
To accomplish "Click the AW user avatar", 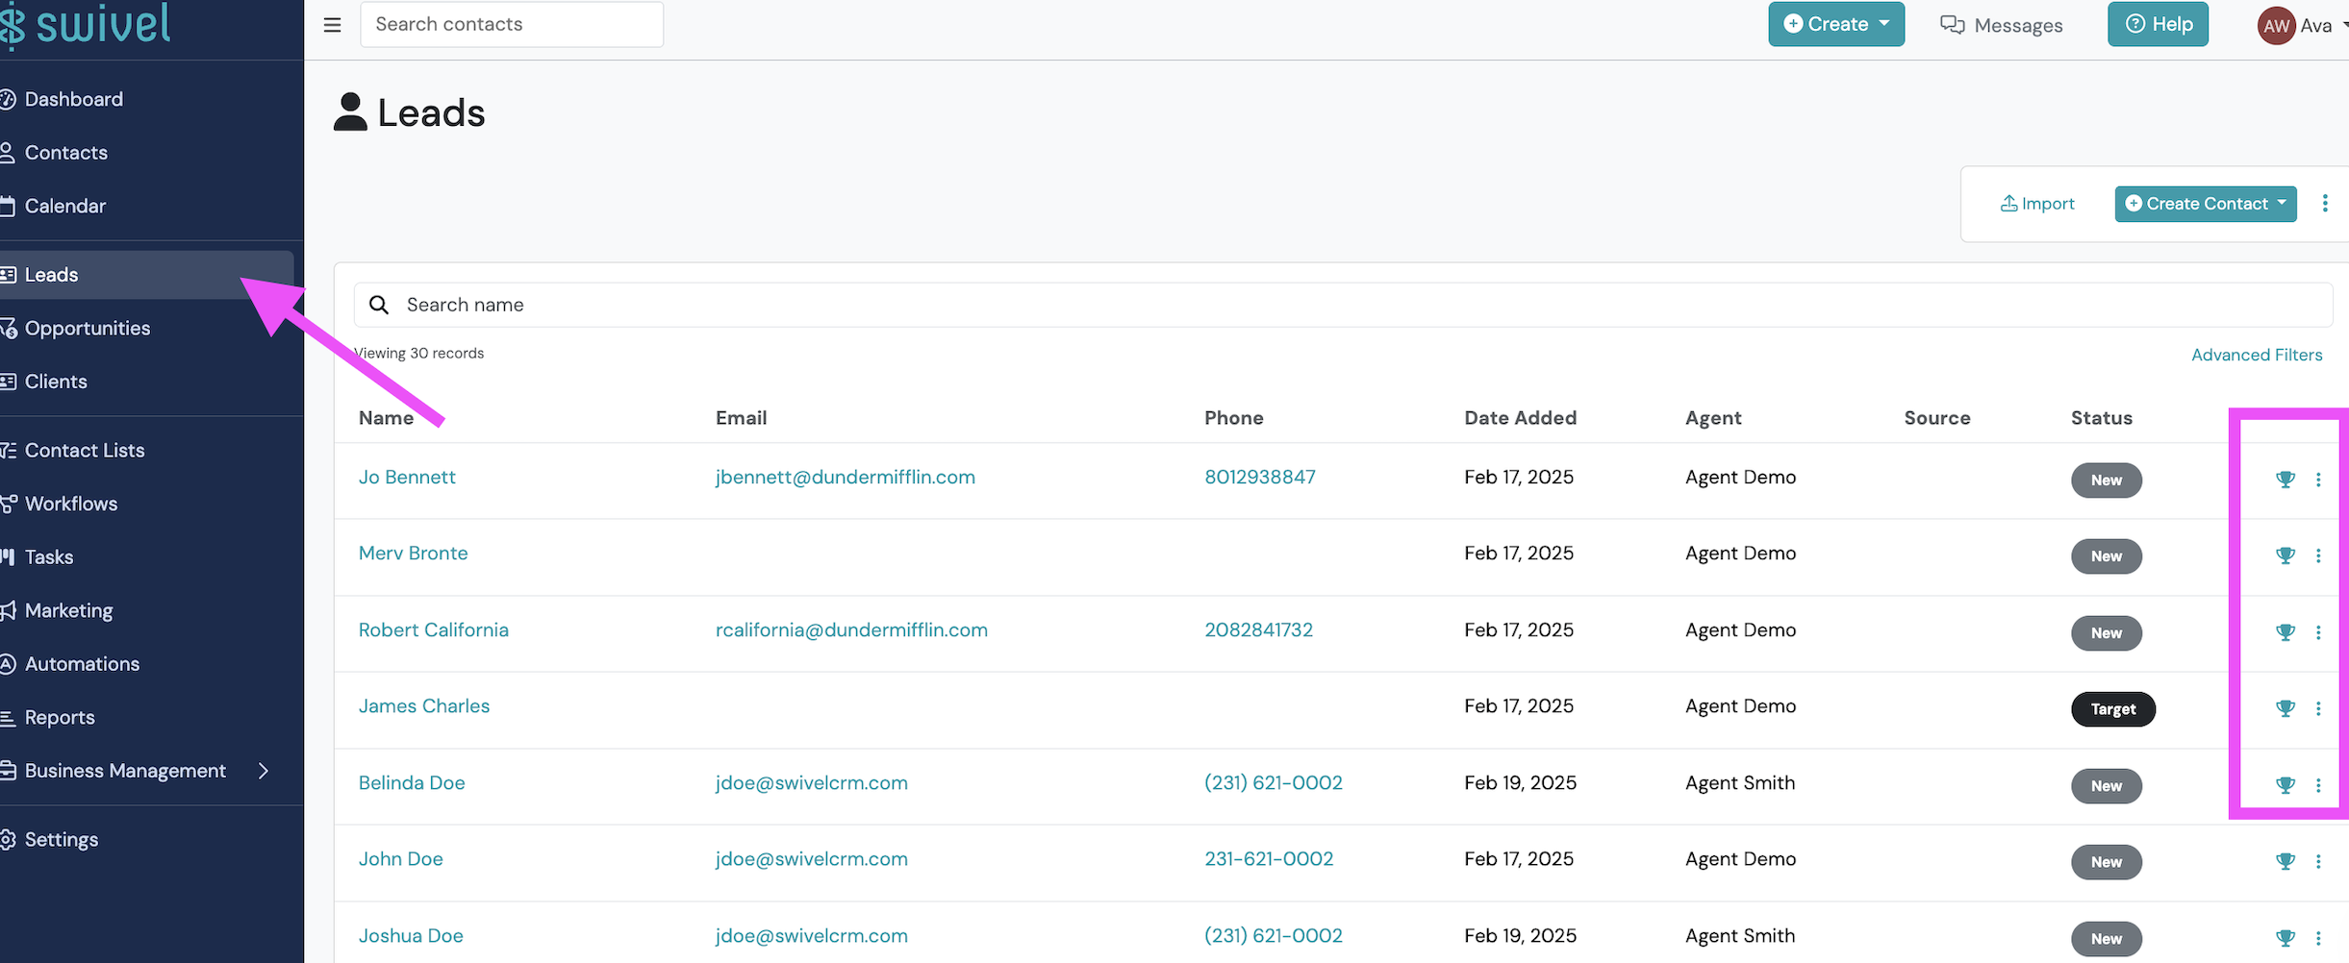I will [2276, 26].
